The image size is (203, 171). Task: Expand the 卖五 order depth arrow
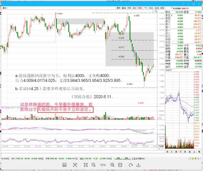(x=172, y=15)
